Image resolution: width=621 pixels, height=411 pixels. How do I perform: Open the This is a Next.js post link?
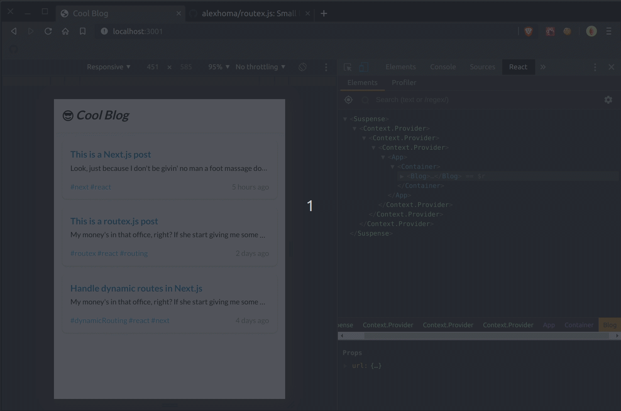click(x=110, y=154)
